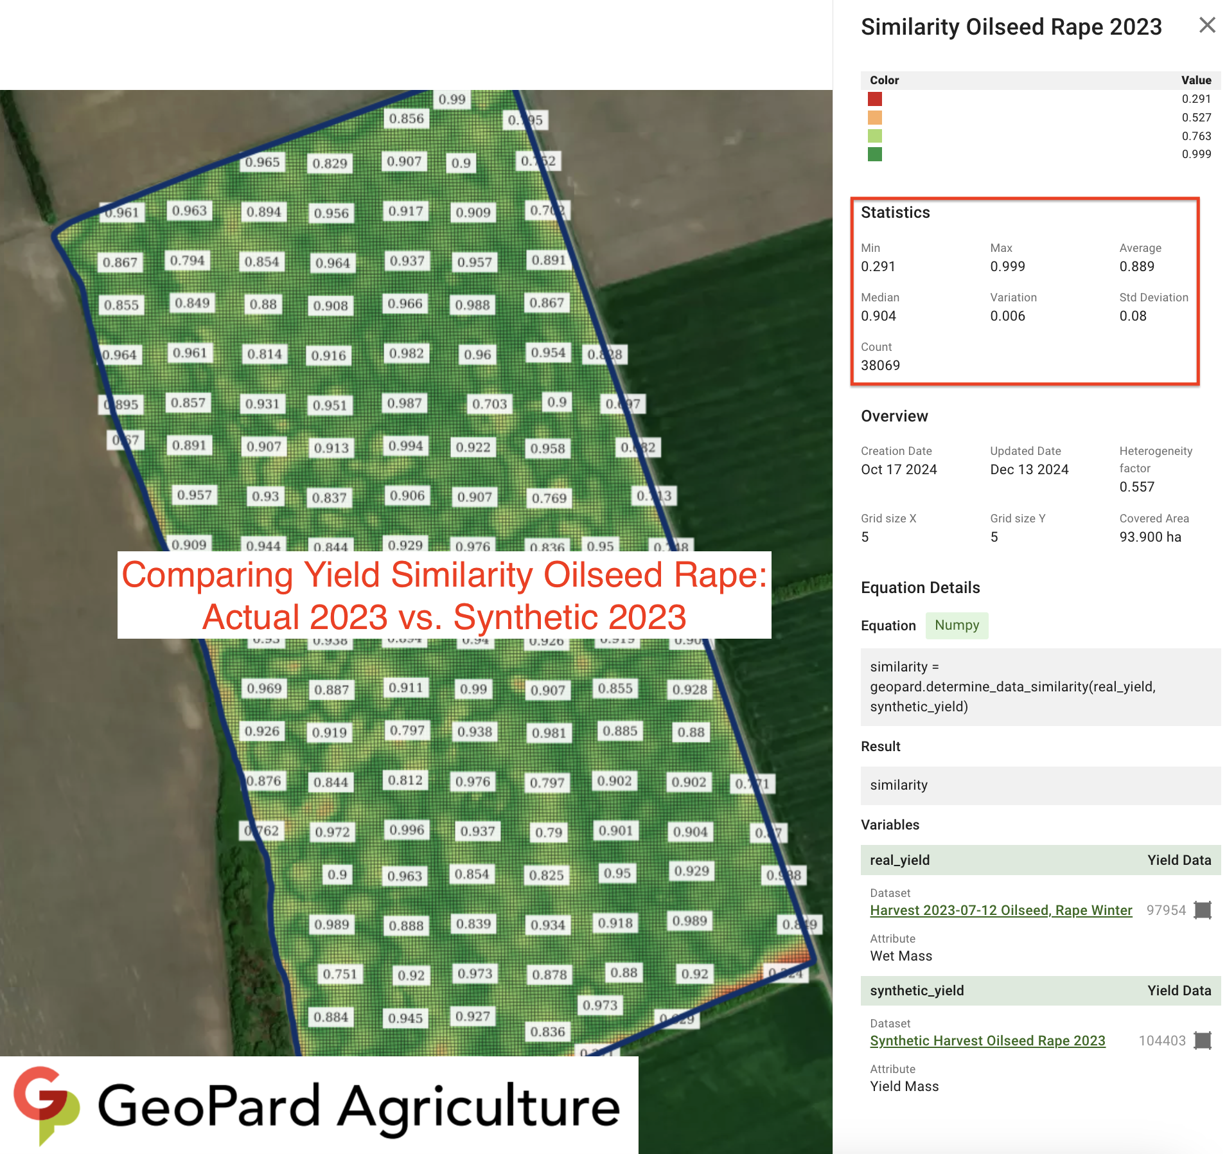Image resolution: width=1227 pixels, height=1154 pixels.
Task: Click the 0.996 grid label on map
Action: (x=407, y=830)
